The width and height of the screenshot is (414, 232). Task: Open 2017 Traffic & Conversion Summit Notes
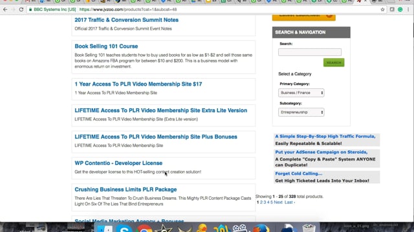coord(127,20)
